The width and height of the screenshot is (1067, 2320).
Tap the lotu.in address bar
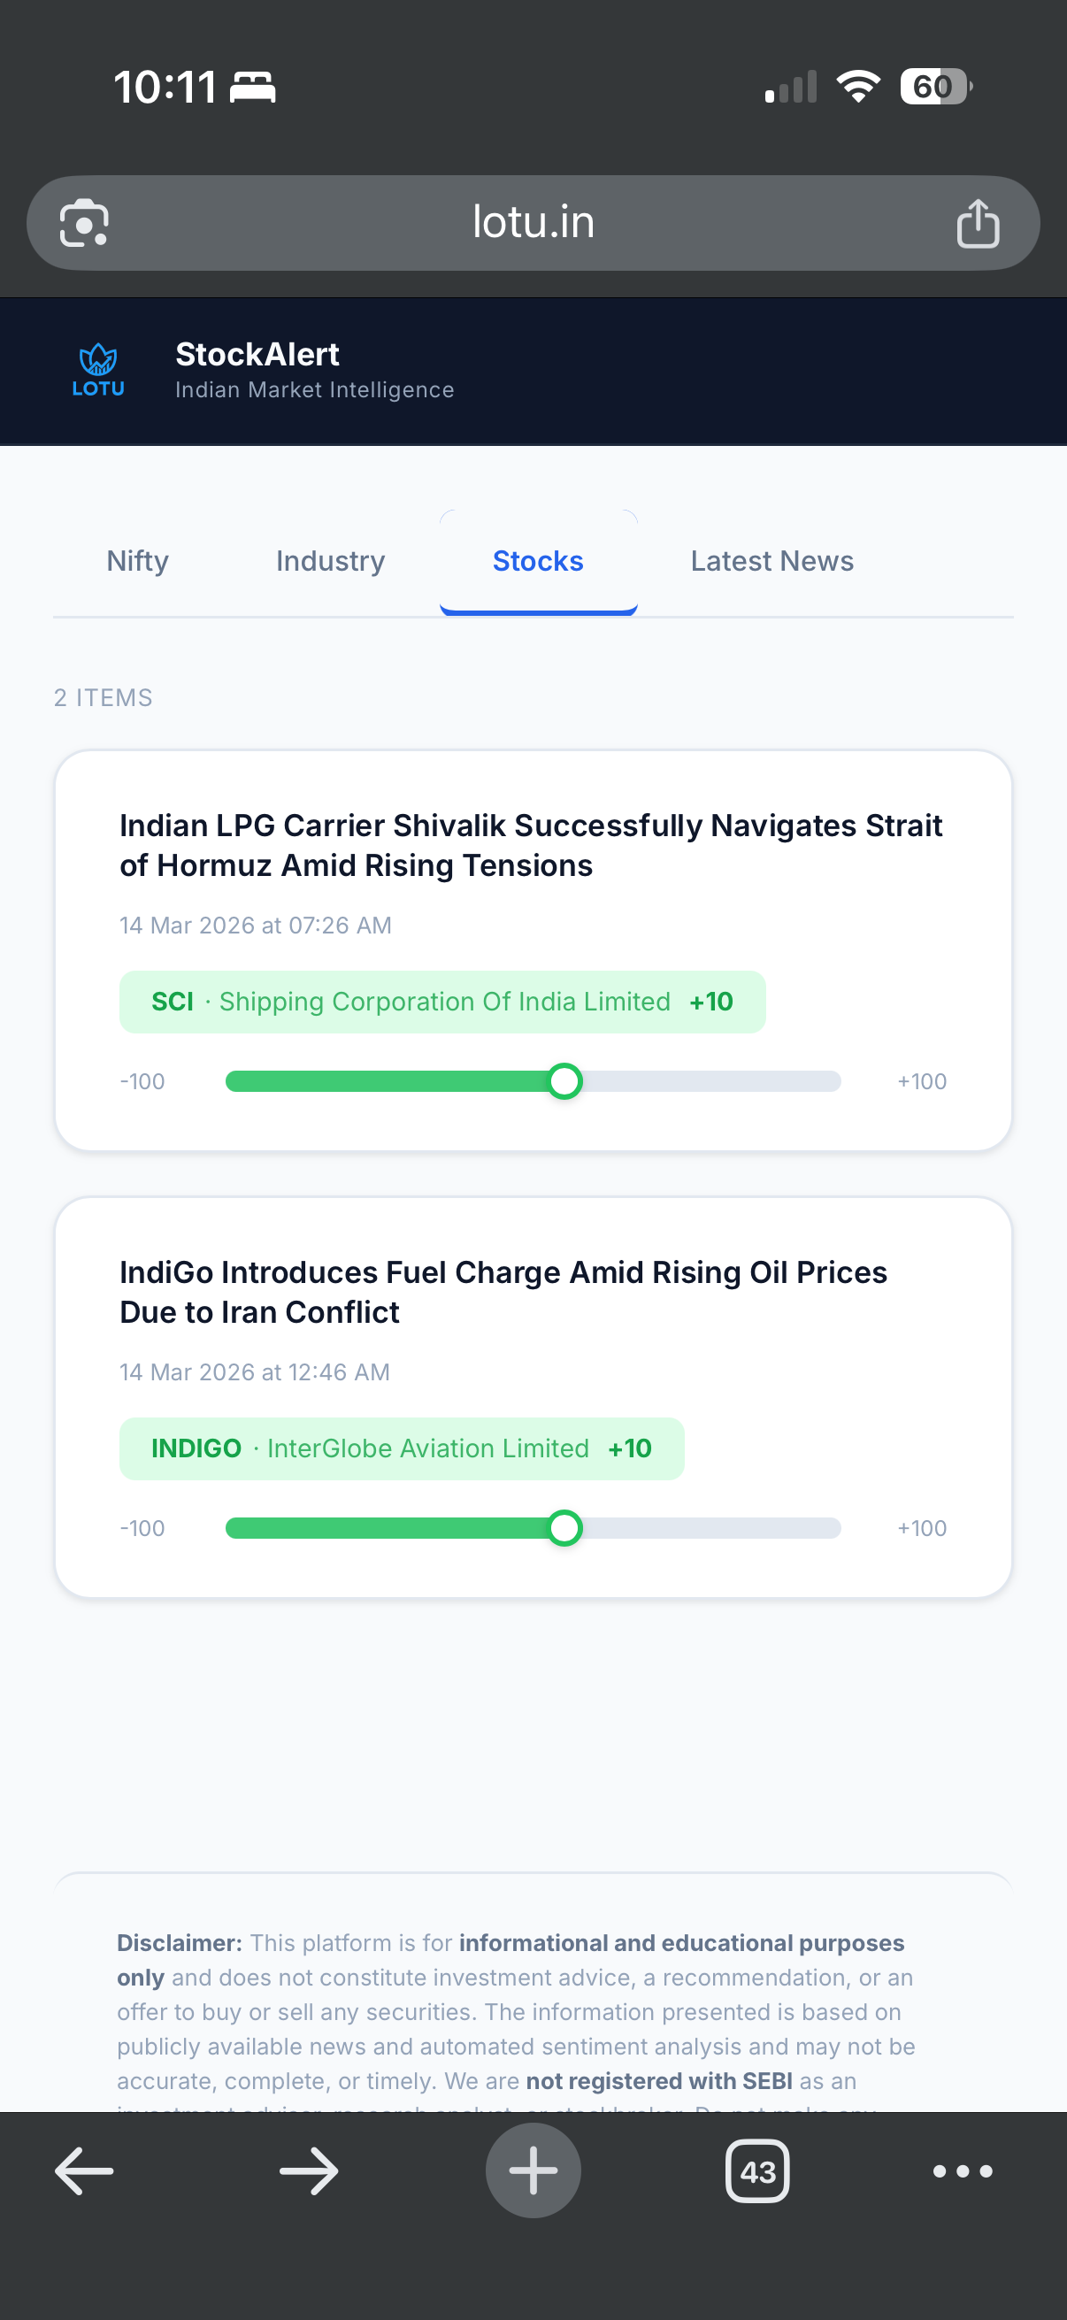(x=533, y=222)
